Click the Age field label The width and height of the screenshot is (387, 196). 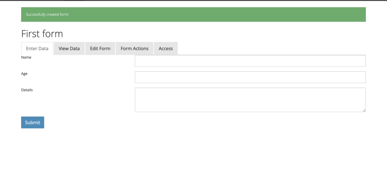tap(24, 74)
